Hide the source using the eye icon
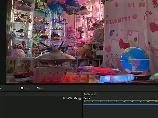This screenshot has height=118, width=158. pyautogui.click(x=75, y=98)
